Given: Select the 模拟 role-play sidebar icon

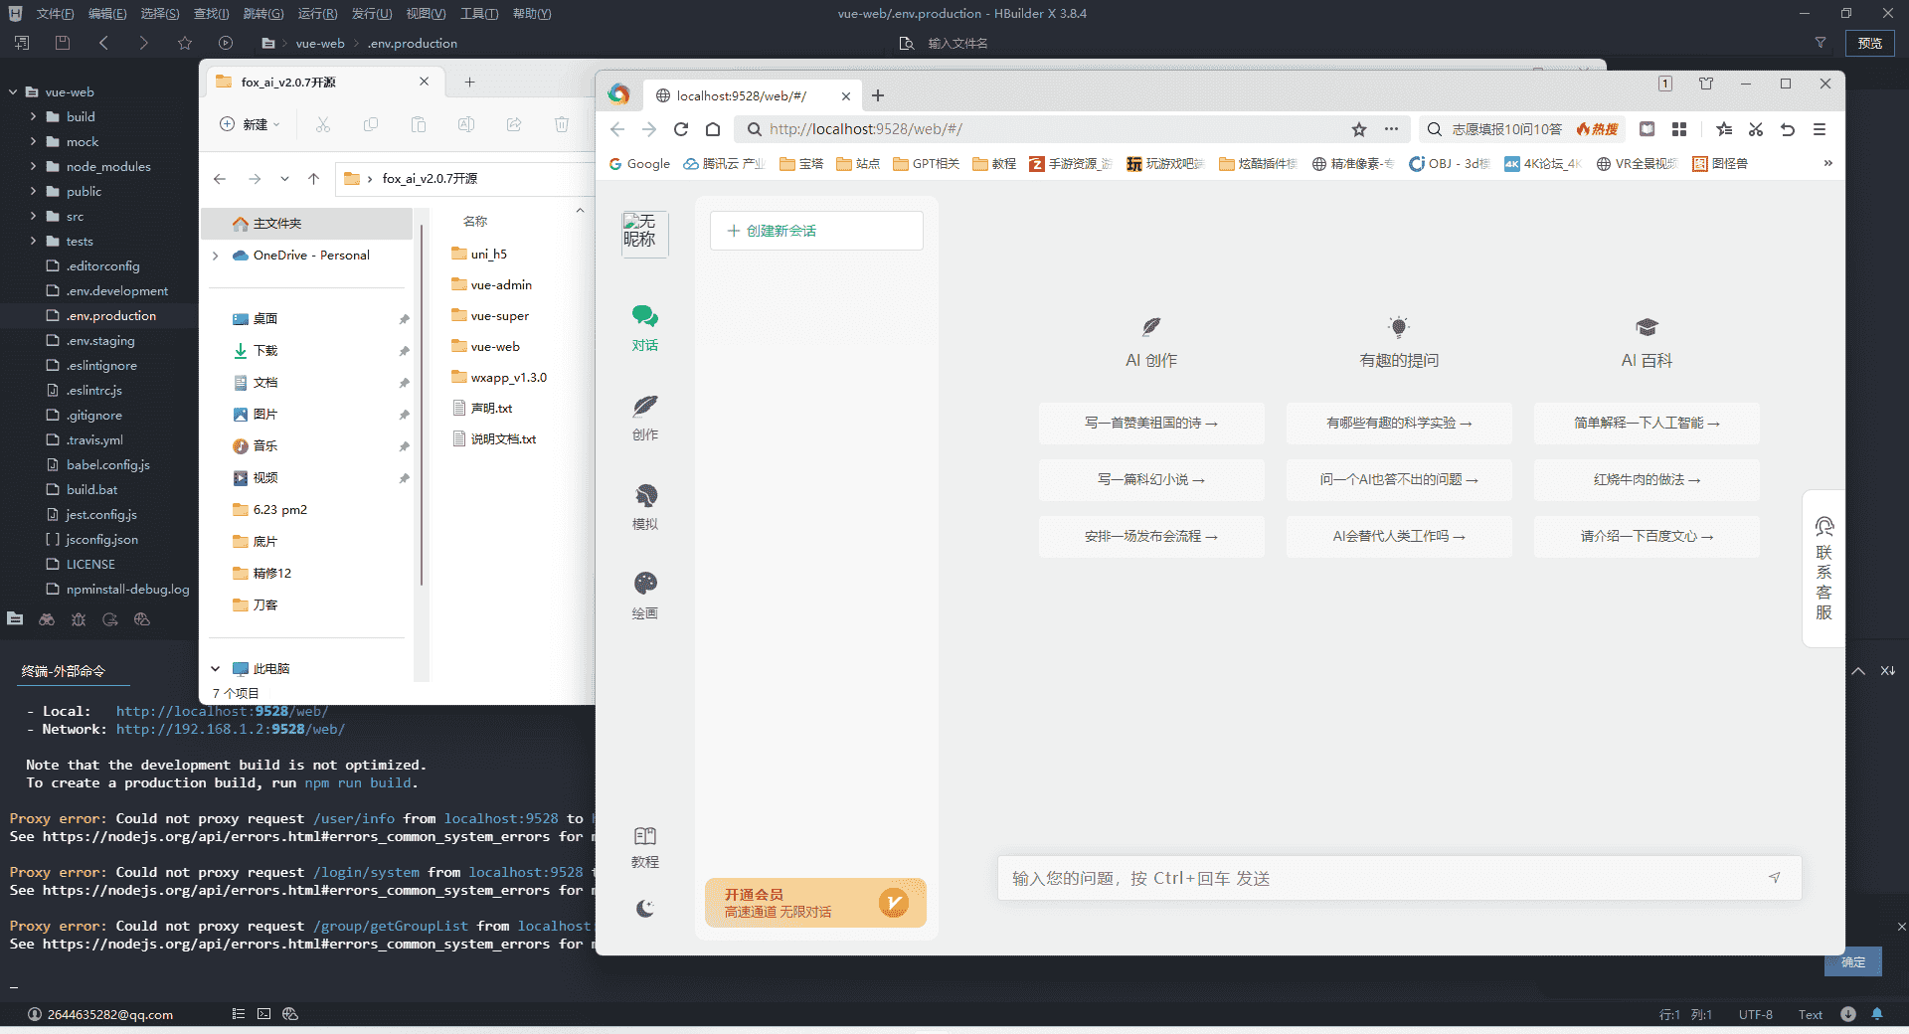Looking at the screenshot, I should [644, 495].
